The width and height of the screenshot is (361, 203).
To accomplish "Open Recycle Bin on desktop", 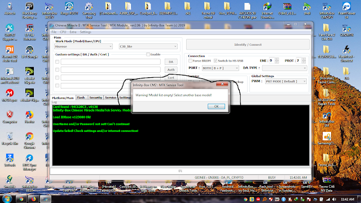I will coord(10,139).
